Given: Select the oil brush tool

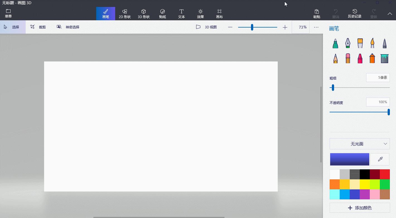Looking at the screenshot, I should click(360, 43).
